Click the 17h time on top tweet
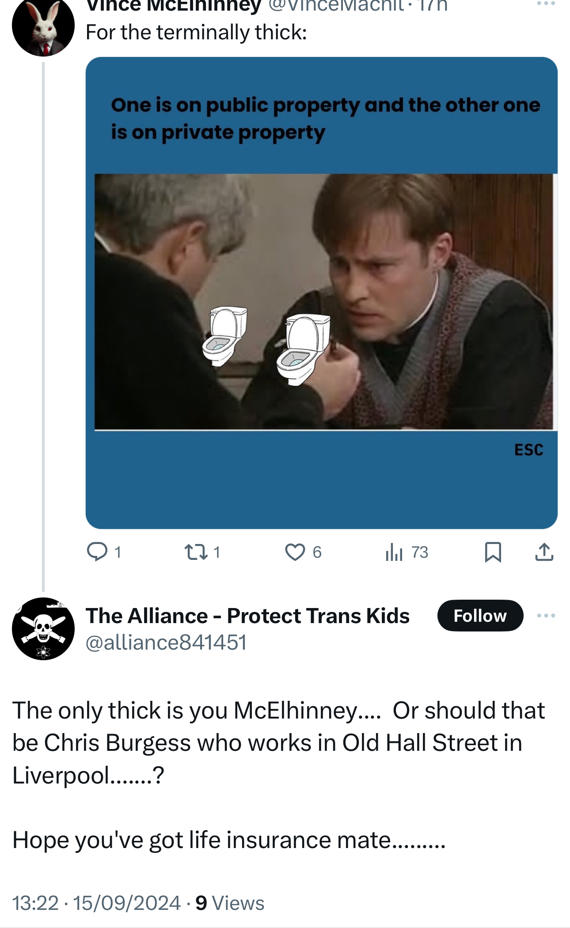The height and width of the screenshot is (928, 570). [433, 5]
